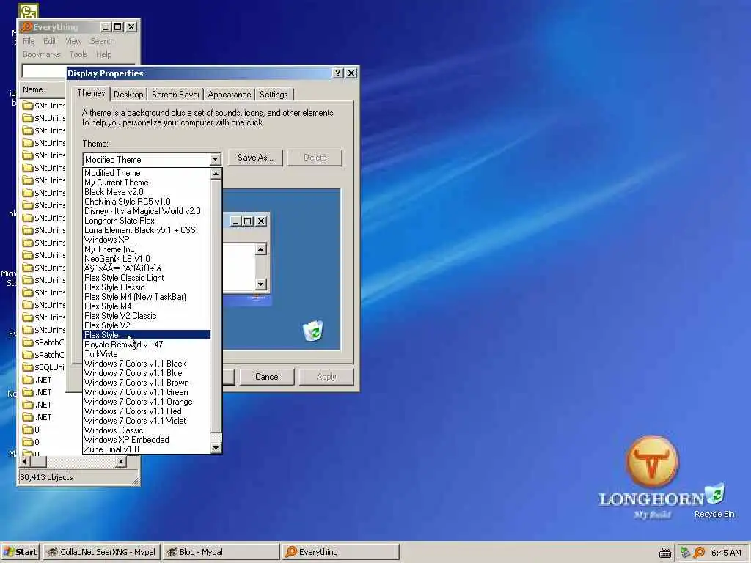The width and height of the screenshot is (751, 563).
Task: Select the highlighted Plex Style entry
Action: point(147,334)
